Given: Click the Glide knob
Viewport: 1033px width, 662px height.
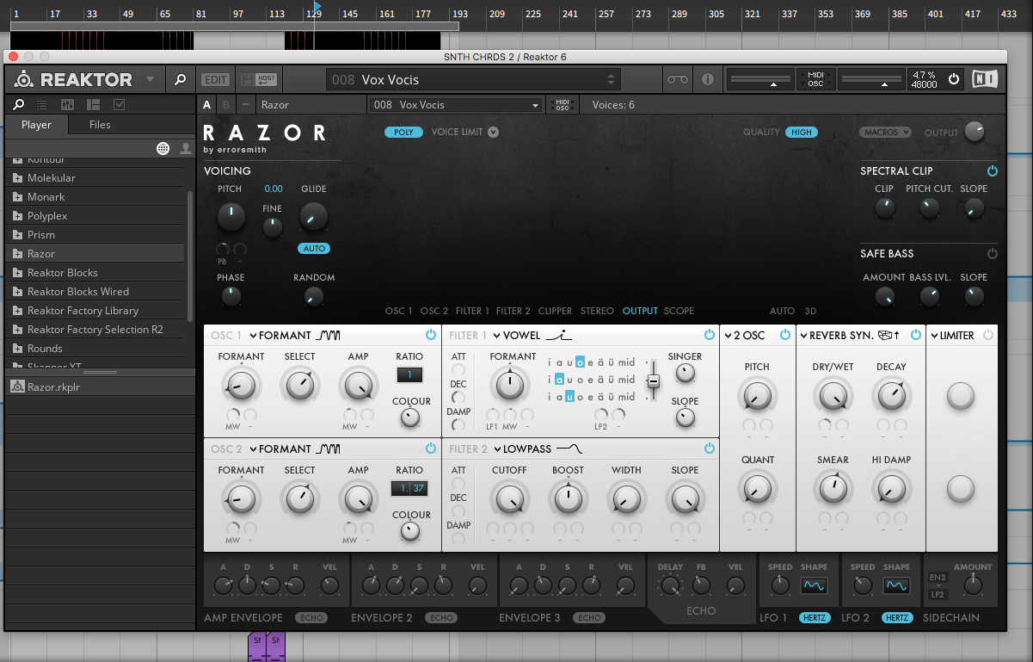Looking at the screenshot, I should point(313,216).
